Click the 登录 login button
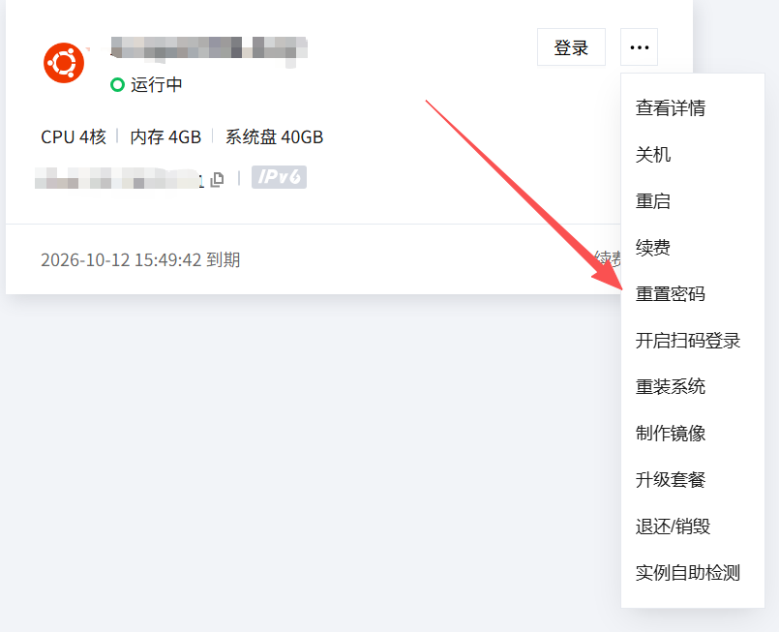 click(571, 47)
